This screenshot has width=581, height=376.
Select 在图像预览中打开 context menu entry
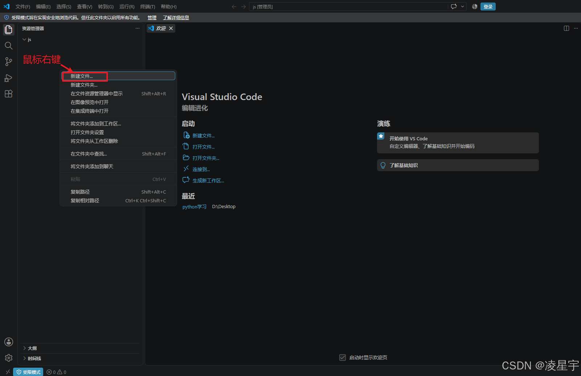pyautogui.click(x=118, y=102)
